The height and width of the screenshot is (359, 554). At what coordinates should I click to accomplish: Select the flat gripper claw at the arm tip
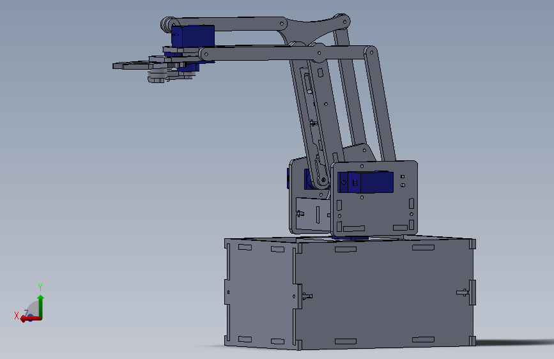click(132, 65)
